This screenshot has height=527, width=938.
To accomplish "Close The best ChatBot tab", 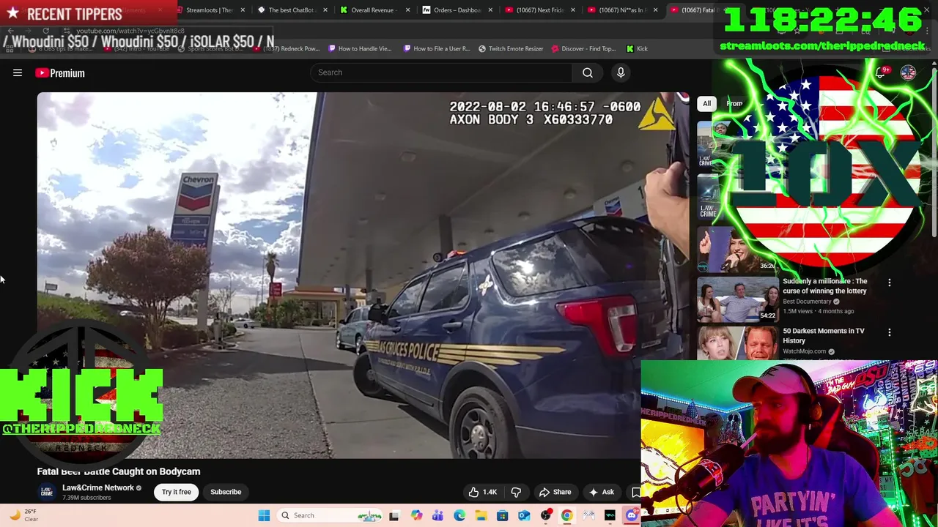I will [325, 10].
